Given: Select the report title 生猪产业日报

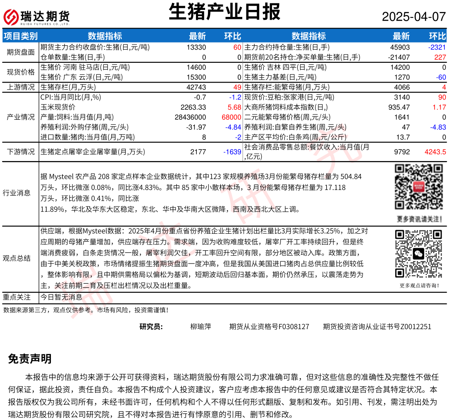Looking at the screenshot, I should [x=224, y=12].
